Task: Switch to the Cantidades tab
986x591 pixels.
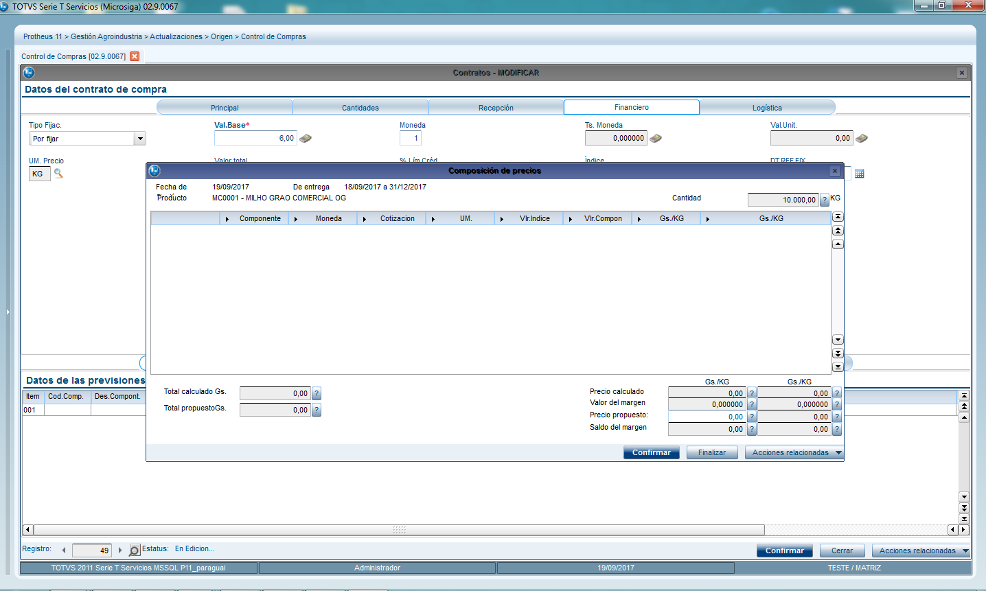Action: click(x=360, y=108)
